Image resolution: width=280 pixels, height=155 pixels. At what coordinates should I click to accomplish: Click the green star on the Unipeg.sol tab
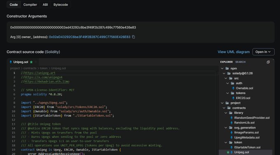point(31,62)
